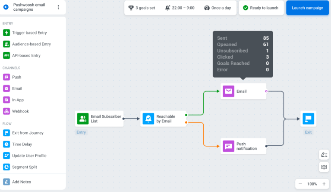Click the Segment Split label in Flow
331x192 pixels.
(25, 167)
